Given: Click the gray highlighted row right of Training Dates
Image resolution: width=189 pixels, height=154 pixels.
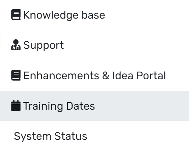Looking at the screenshot, I should tap(142, 106).
